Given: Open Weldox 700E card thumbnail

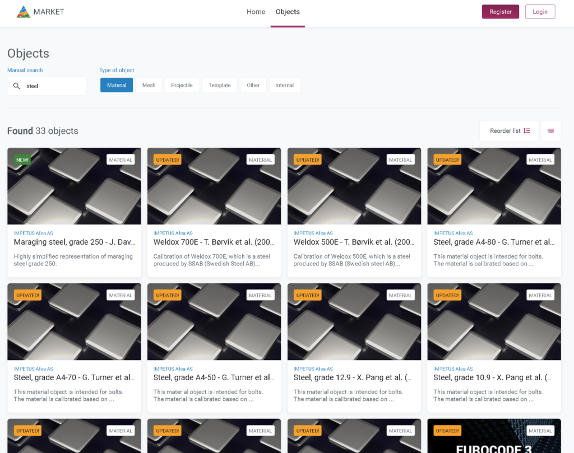Looking at the screenshot, I should click(x=214, y=186).
